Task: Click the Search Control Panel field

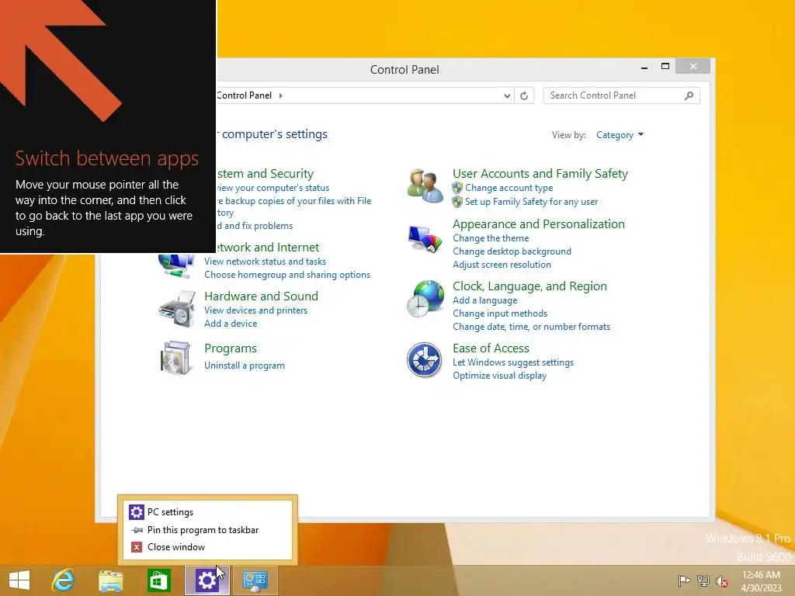Action: pyautogui.click(x=621, y=95)
